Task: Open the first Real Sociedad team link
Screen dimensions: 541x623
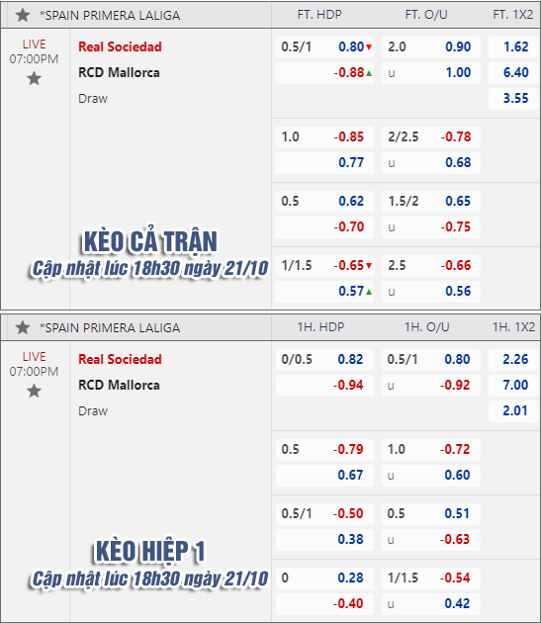Action: point(120,46)
